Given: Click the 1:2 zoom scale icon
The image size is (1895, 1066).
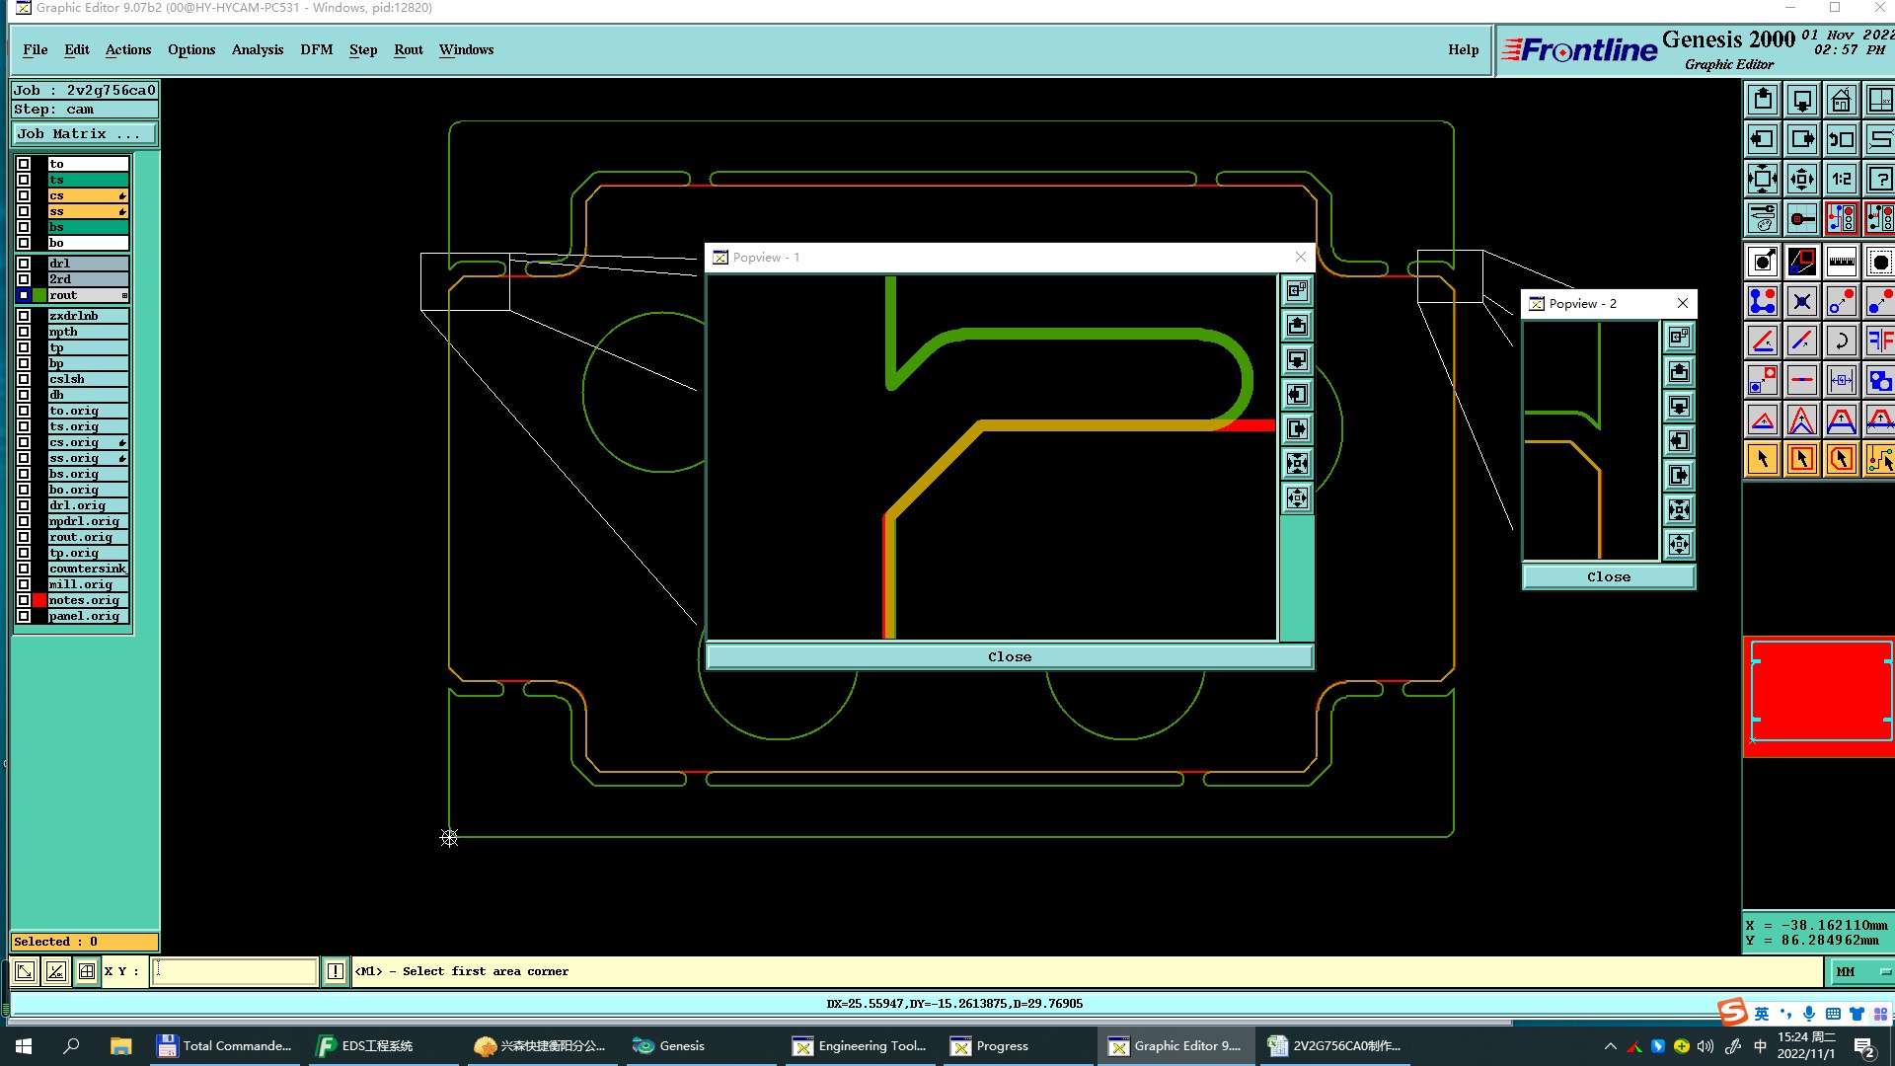Looking at the screenshot, I should 1841,179.
